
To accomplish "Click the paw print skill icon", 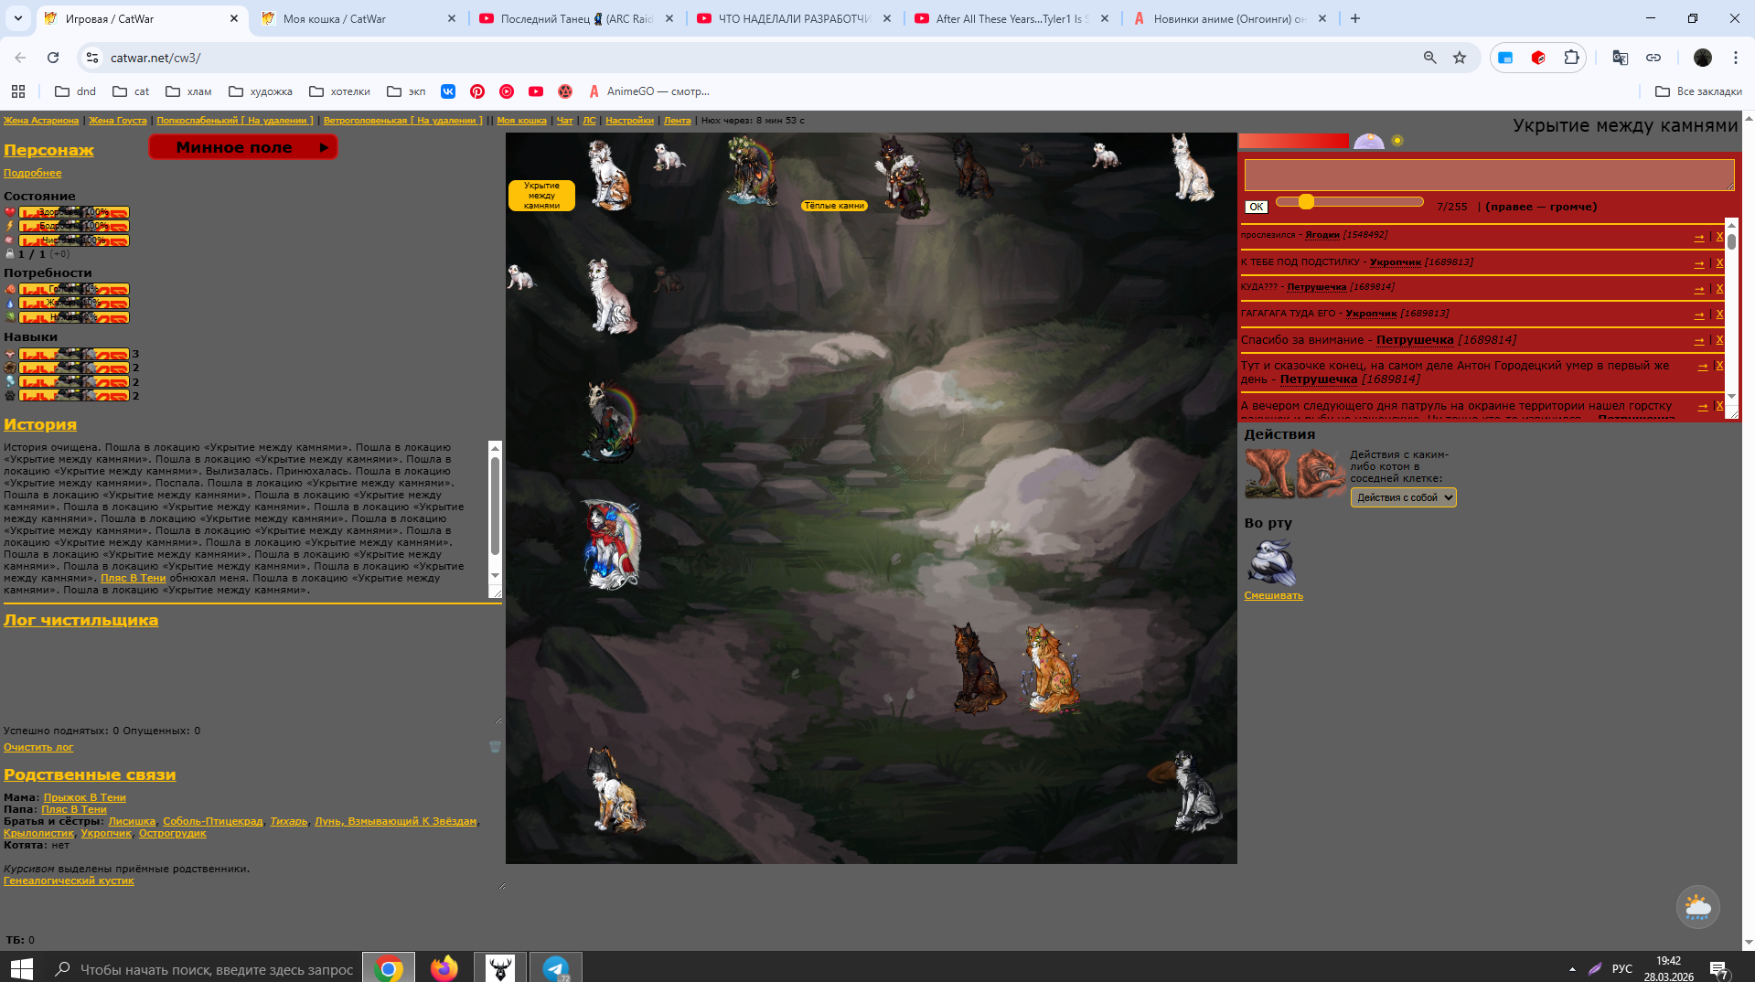I will pos(10,396).
